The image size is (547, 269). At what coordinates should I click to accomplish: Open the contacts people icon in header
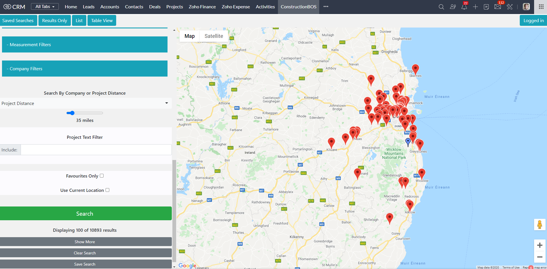453,7
